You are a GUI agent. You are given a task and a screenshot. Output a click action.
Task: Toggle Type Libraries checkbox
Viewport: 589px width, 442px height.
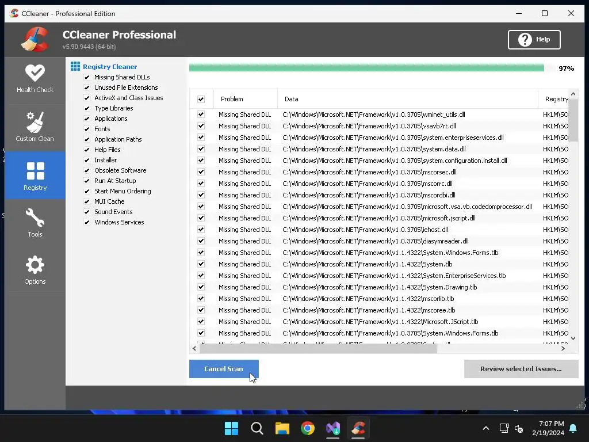(x=87, y=108)
